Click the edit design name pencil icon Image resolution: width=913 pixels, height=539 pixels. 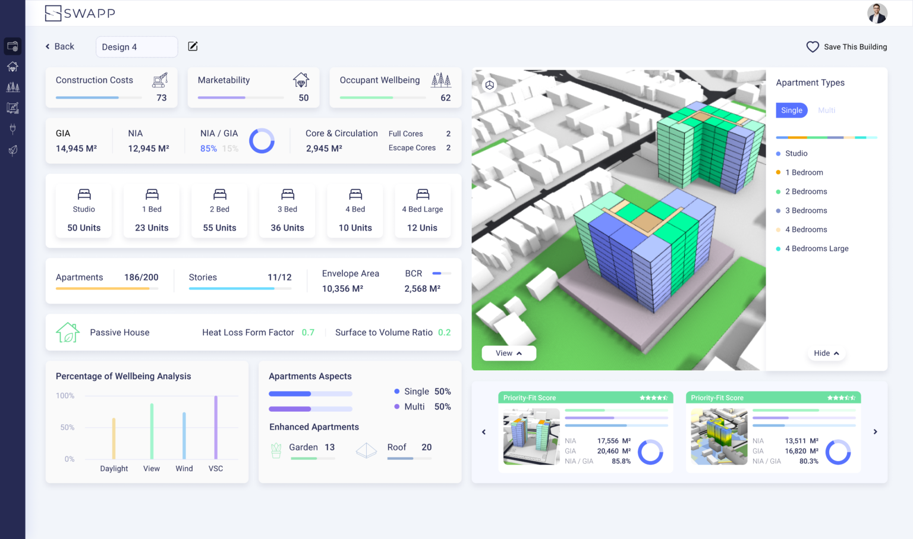tap(193, 46)
